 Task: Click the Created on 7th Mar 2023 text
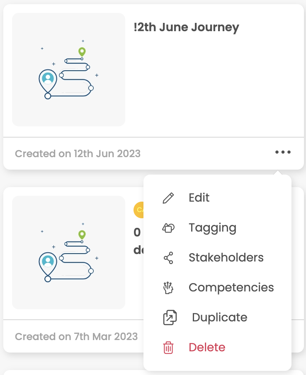click(76, 337)
